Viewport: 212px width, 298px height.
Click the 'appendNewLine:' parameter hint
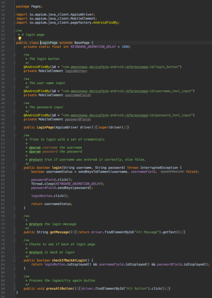[x=173, y=172]
